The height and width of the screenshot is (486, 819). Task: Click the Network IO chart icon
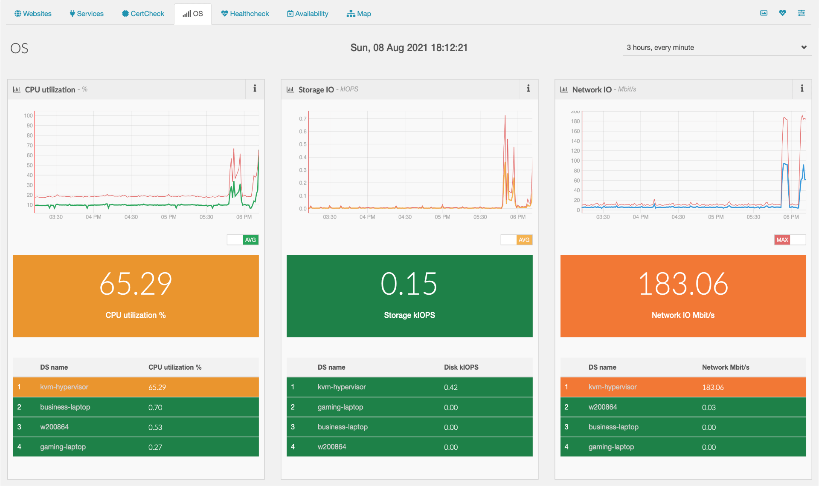click(564, 89)
